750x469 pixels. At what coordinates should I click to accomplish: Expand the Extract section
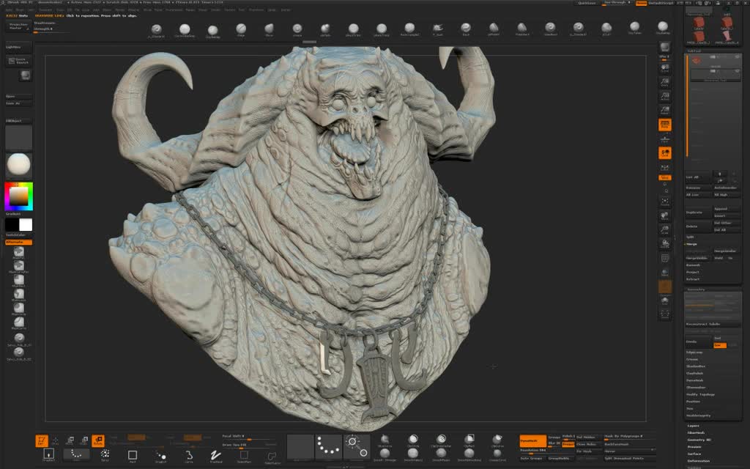(693, 279)
